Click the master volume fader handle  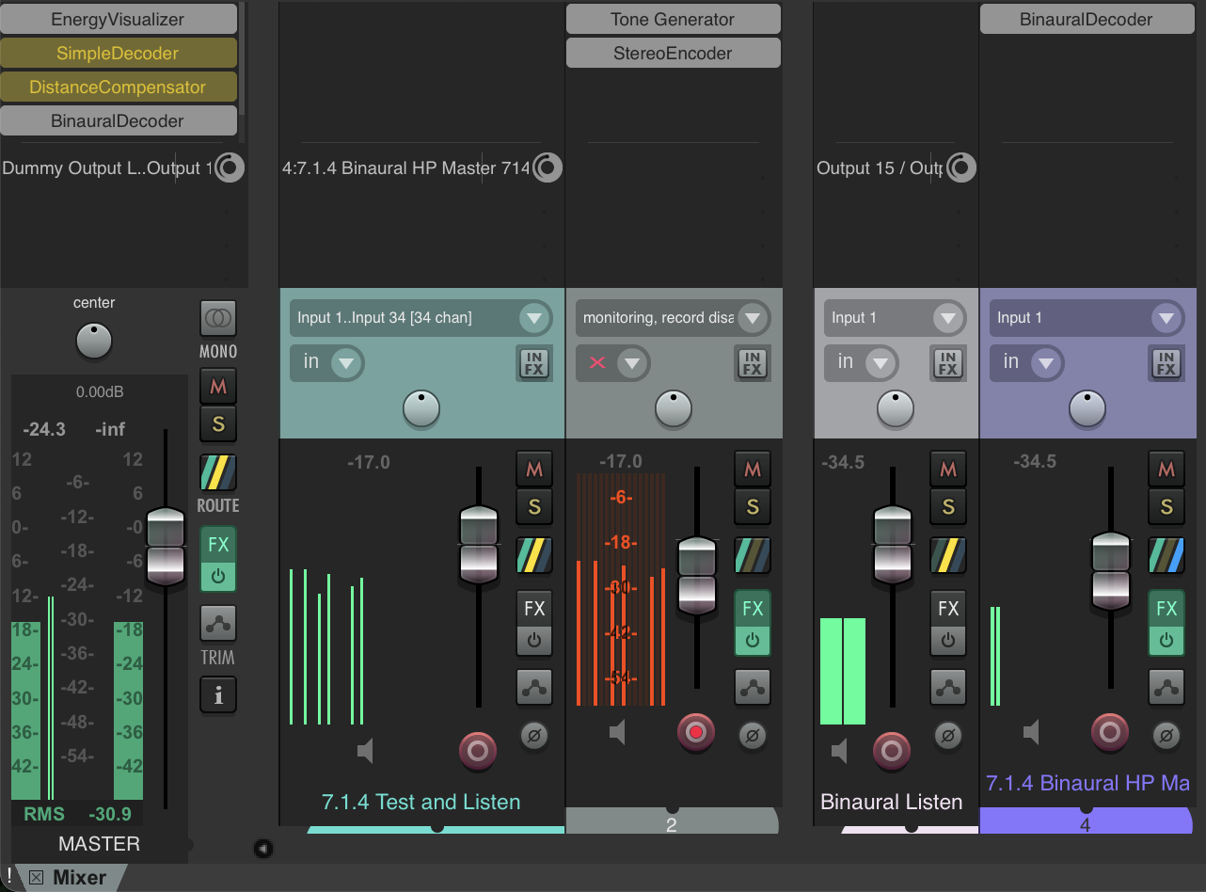pyautogui.click(x=167, y=546)
